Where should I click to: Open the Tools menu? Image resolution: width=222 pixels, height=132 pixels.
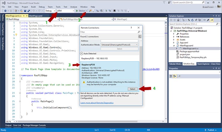click(58, 7)
